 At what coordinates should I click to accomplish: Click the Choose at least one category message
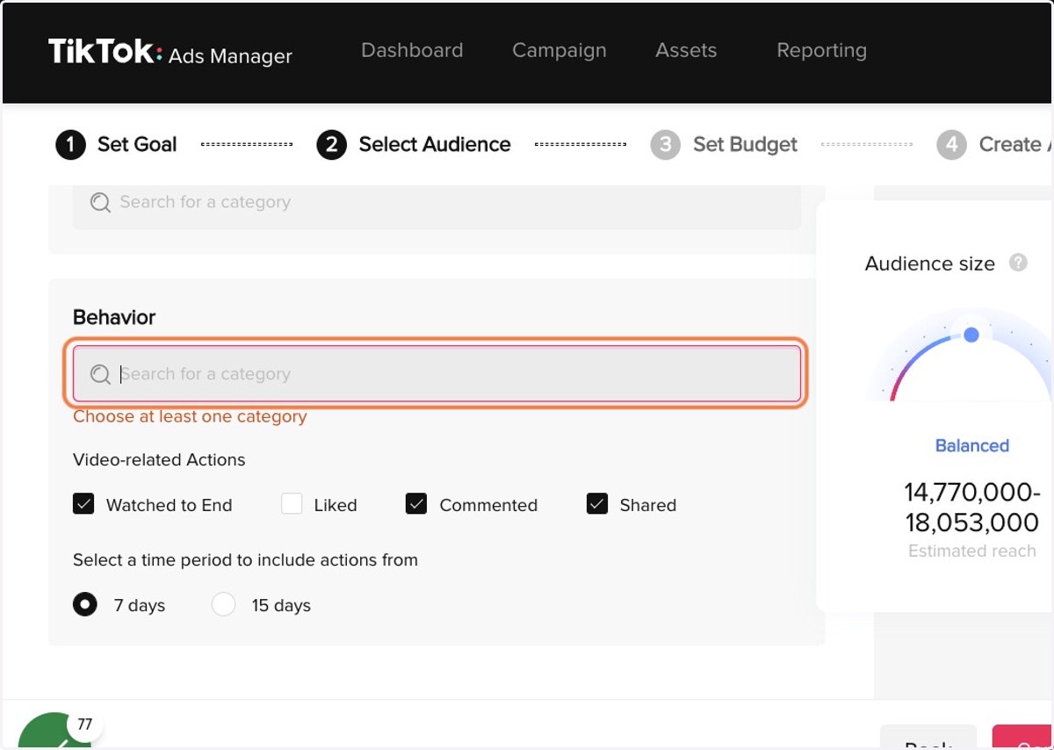[x=190, y=416]
